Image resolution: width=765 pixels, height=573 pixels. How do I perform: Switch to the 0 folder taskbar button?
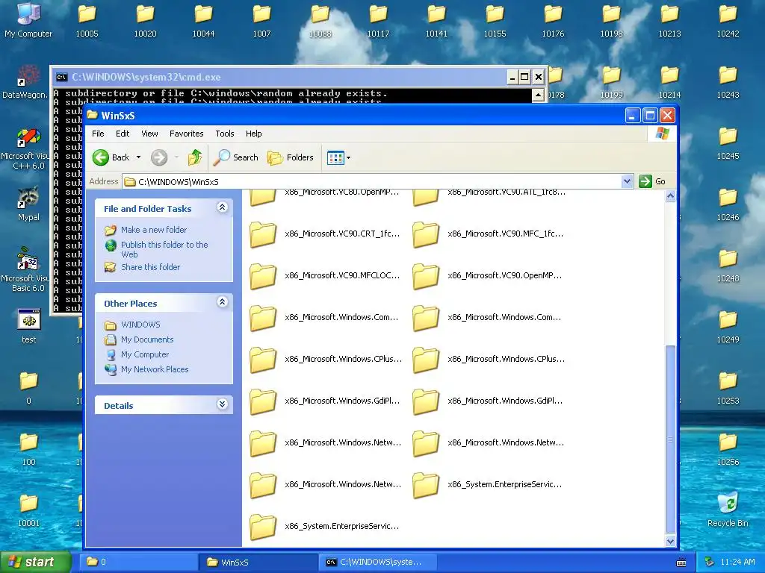click(137, 562)
